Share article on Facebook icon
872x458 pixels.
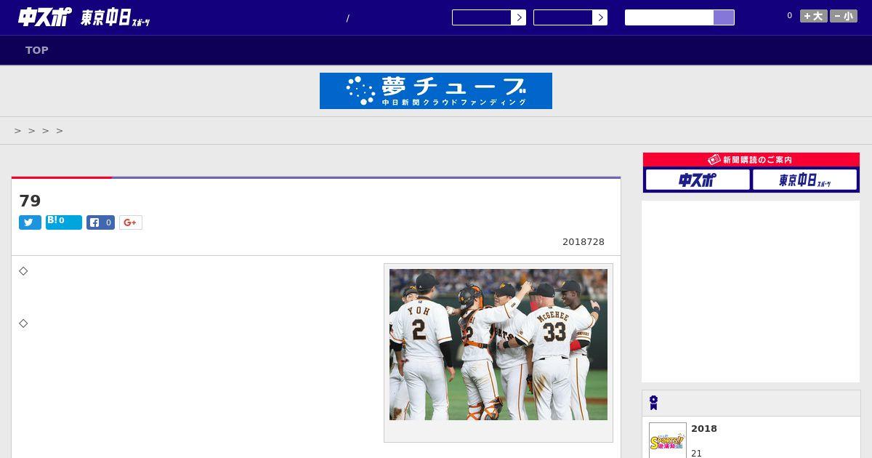coord(100,222)
